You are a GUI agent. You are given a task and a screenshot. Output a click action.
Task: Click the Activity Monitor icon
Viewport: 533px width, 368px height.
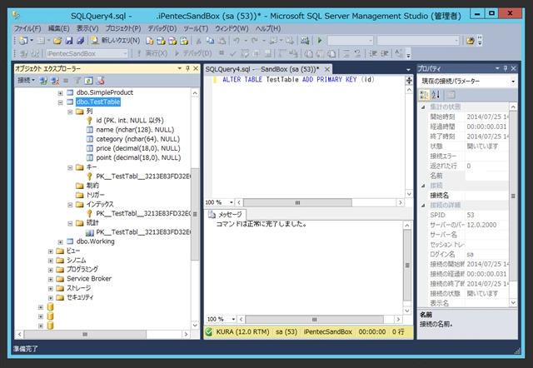[305, 41]
